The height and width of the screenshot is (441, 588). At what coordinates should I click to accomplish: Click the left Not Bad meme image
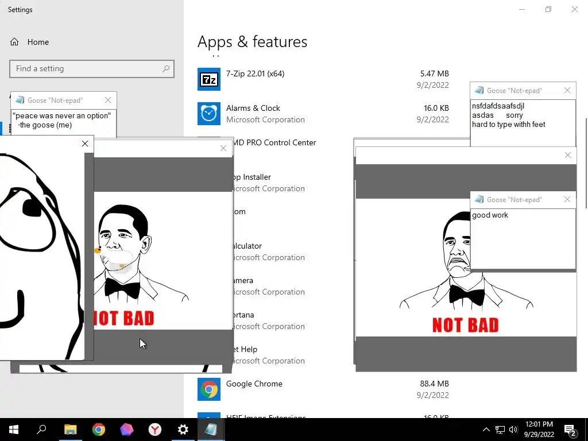point(163,261)
